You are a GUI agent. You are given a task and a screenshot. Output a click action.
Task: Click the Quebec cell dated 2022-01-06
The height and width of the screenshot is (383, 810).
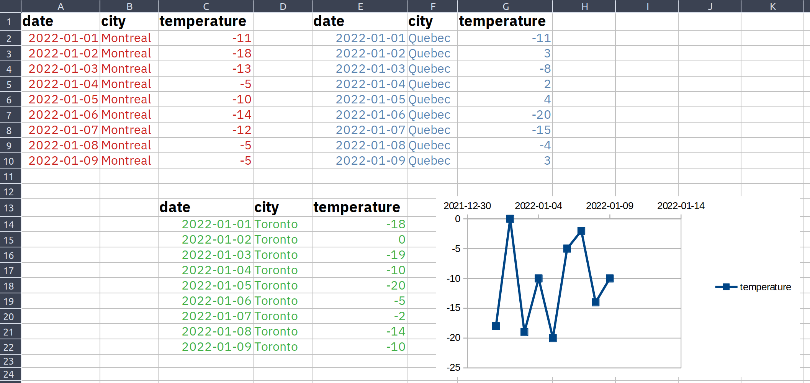(429, 115)
